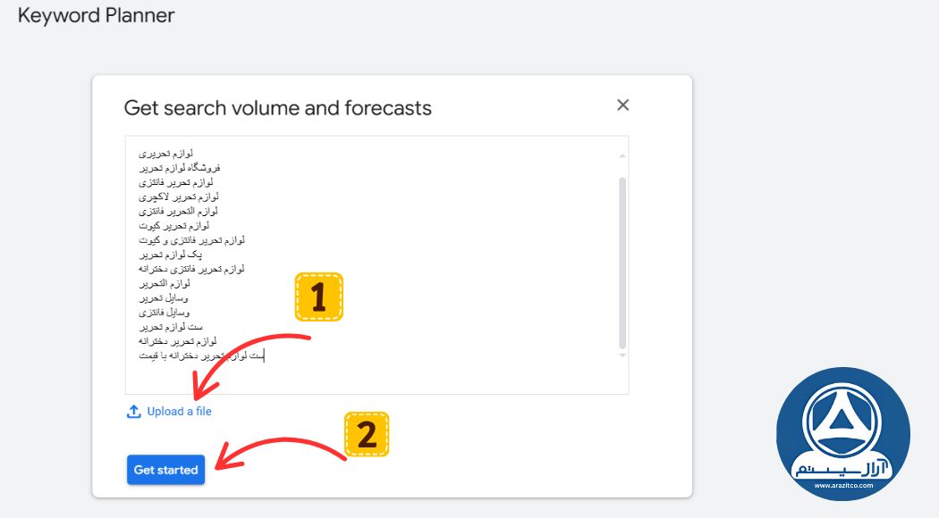The width and height of the screenshot is (939, 518).
Task: Click the first keyword line "لوازم تحریری"
Action: tap(166, 154)
